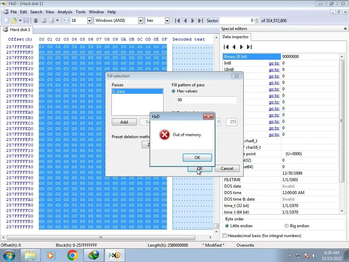Click Data inspector first-byte navigation arrow

point(226,47)
